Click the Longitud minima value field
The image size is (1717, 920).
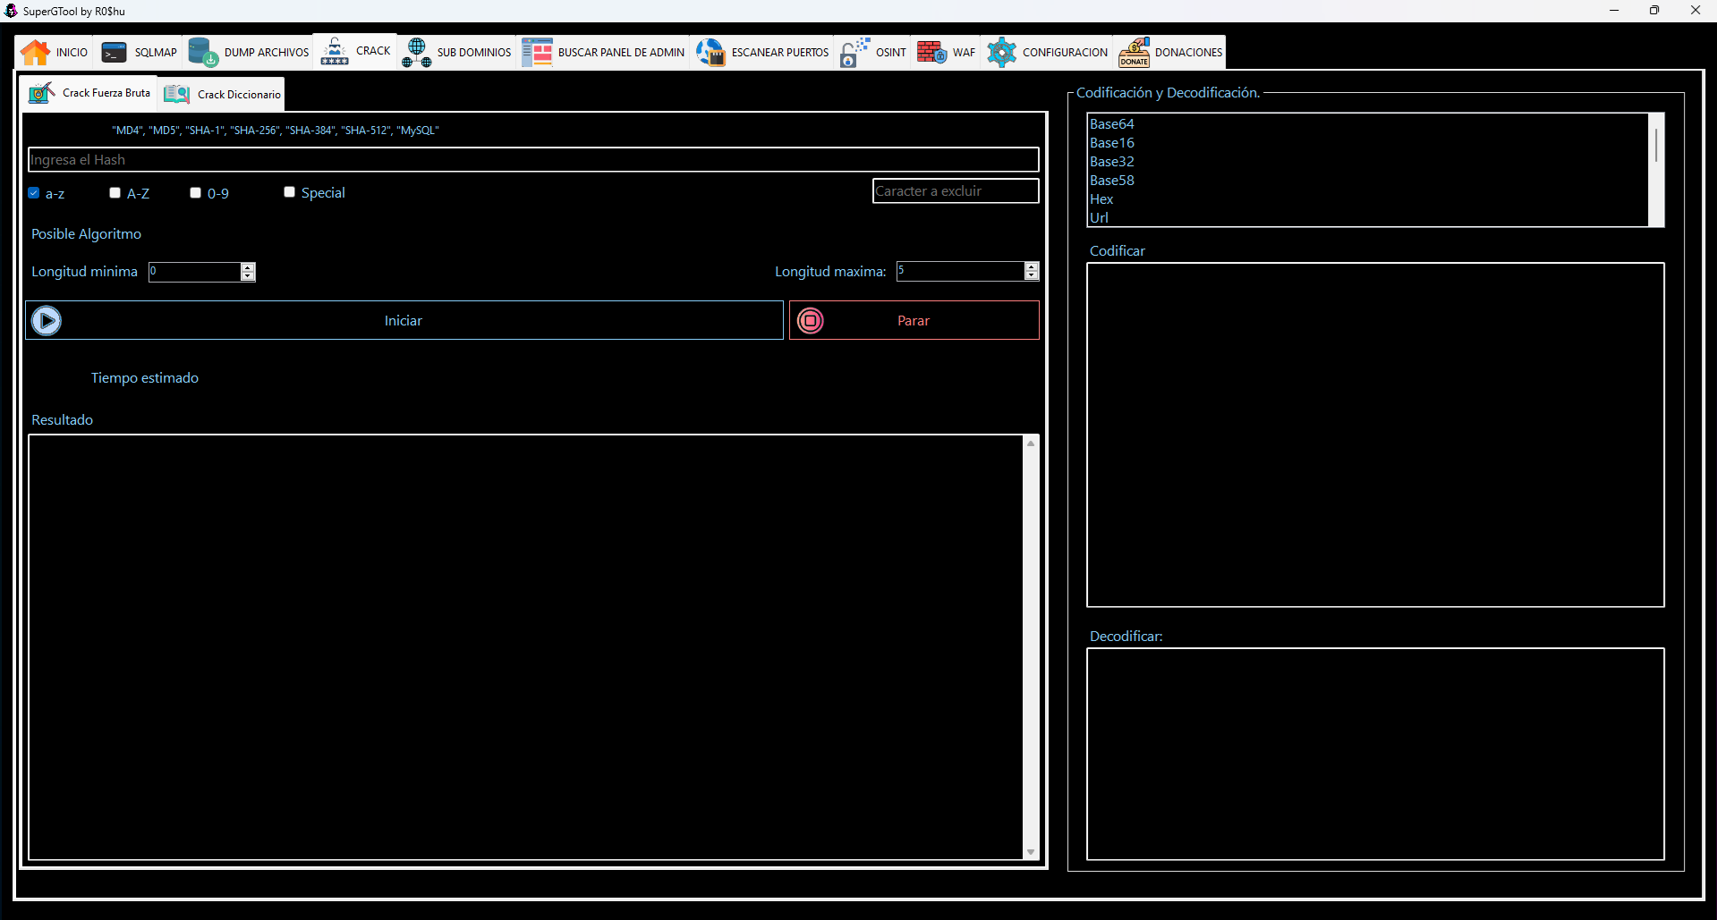tap(195, 272)
